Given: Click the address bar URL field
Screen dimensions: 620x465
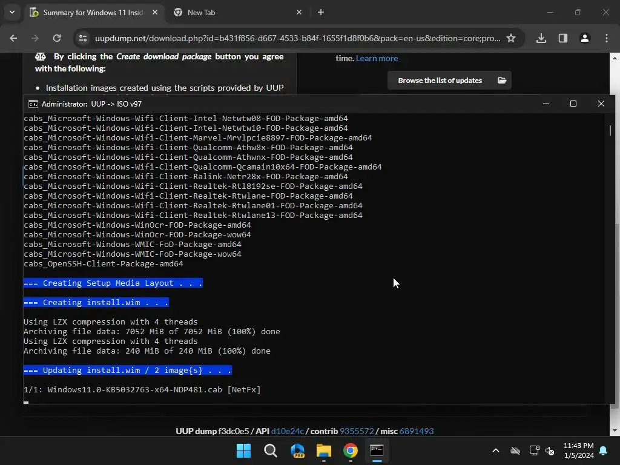Looking at the screenshot, I should pos(297,38).
